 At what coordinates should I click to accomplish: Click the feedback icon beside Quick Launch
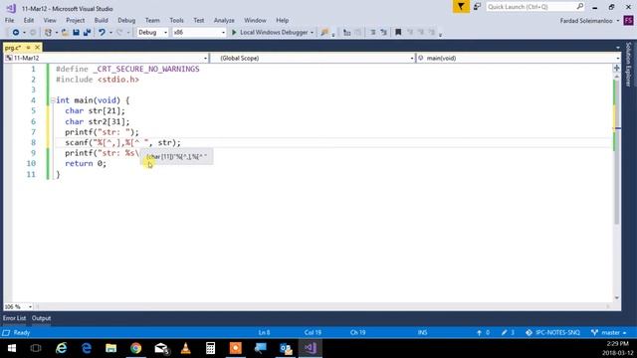coord(477,7)
